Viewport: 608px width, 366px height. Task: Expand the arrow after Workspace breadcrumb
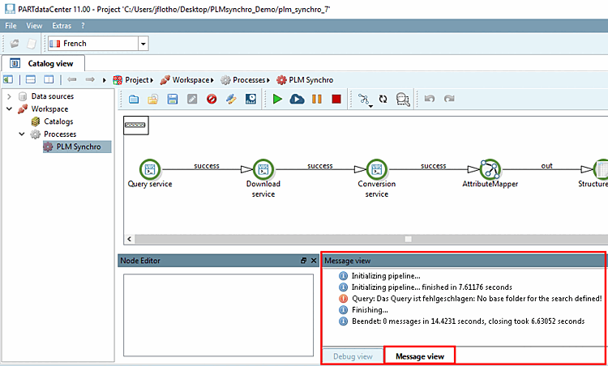(x=212, y=80)
